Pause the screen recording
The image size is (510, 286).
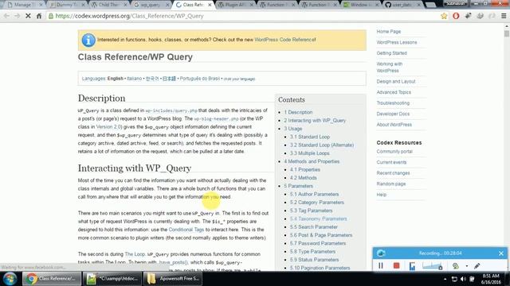381,266
